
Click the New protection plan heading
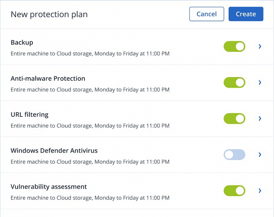click(x=49, y=14)
